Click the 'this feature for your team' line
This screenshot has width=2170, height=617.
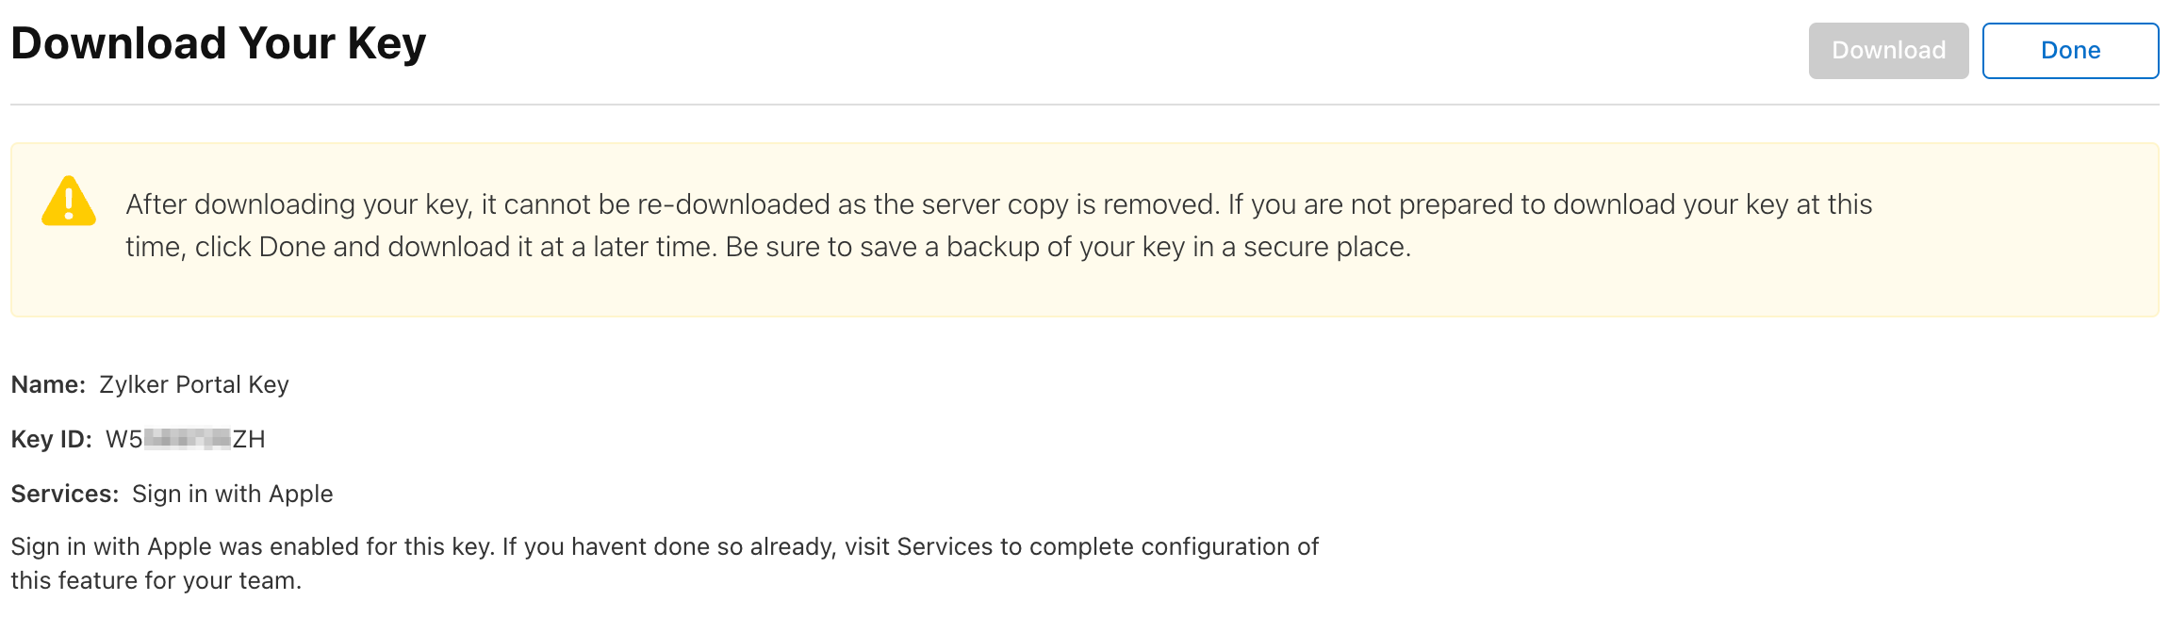[x=156, y=581]
